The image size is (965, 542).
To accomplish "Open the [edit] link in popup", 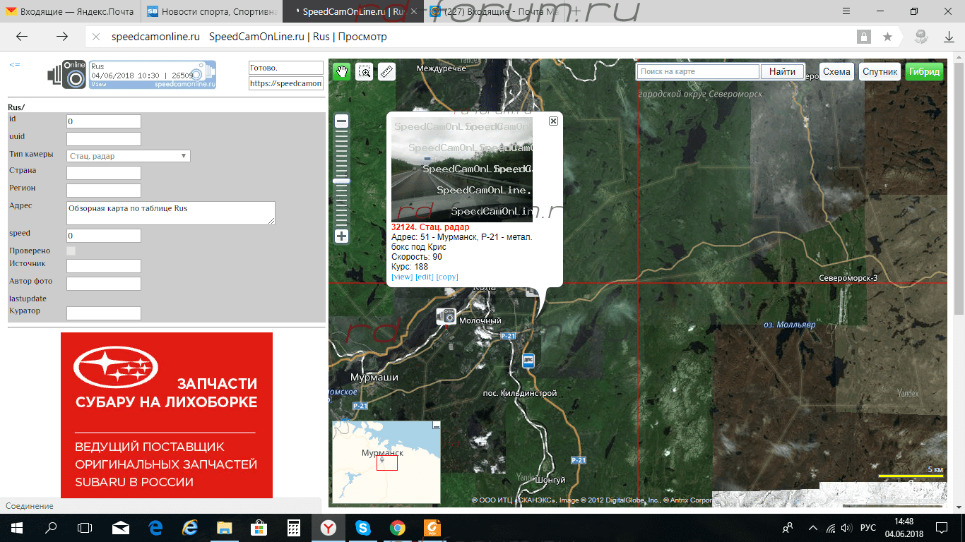I will coord(424,277).
